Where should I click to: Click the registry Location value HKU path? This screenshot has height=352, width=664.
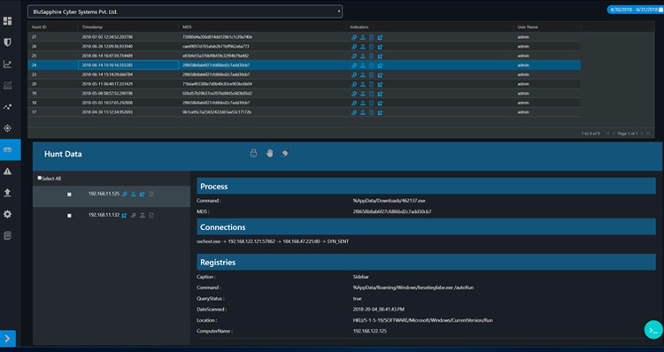pos(422,320)
